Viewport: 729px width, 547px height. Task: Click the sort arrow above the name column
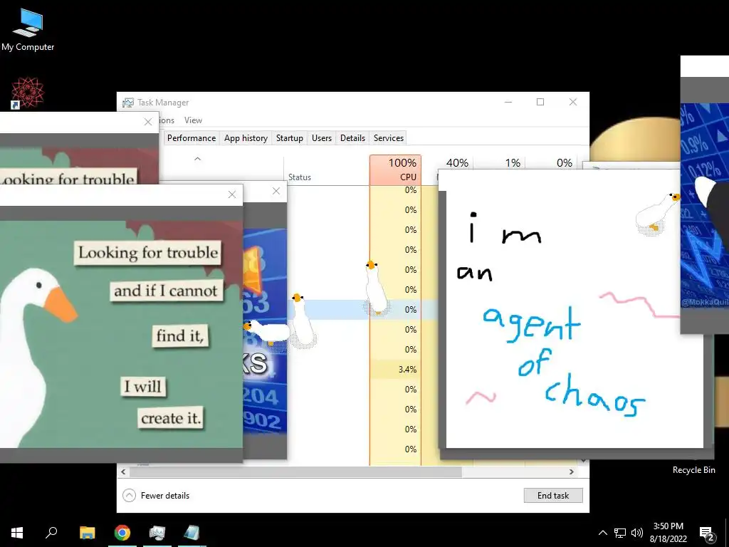pyautogui.click(x=197, y=159)
